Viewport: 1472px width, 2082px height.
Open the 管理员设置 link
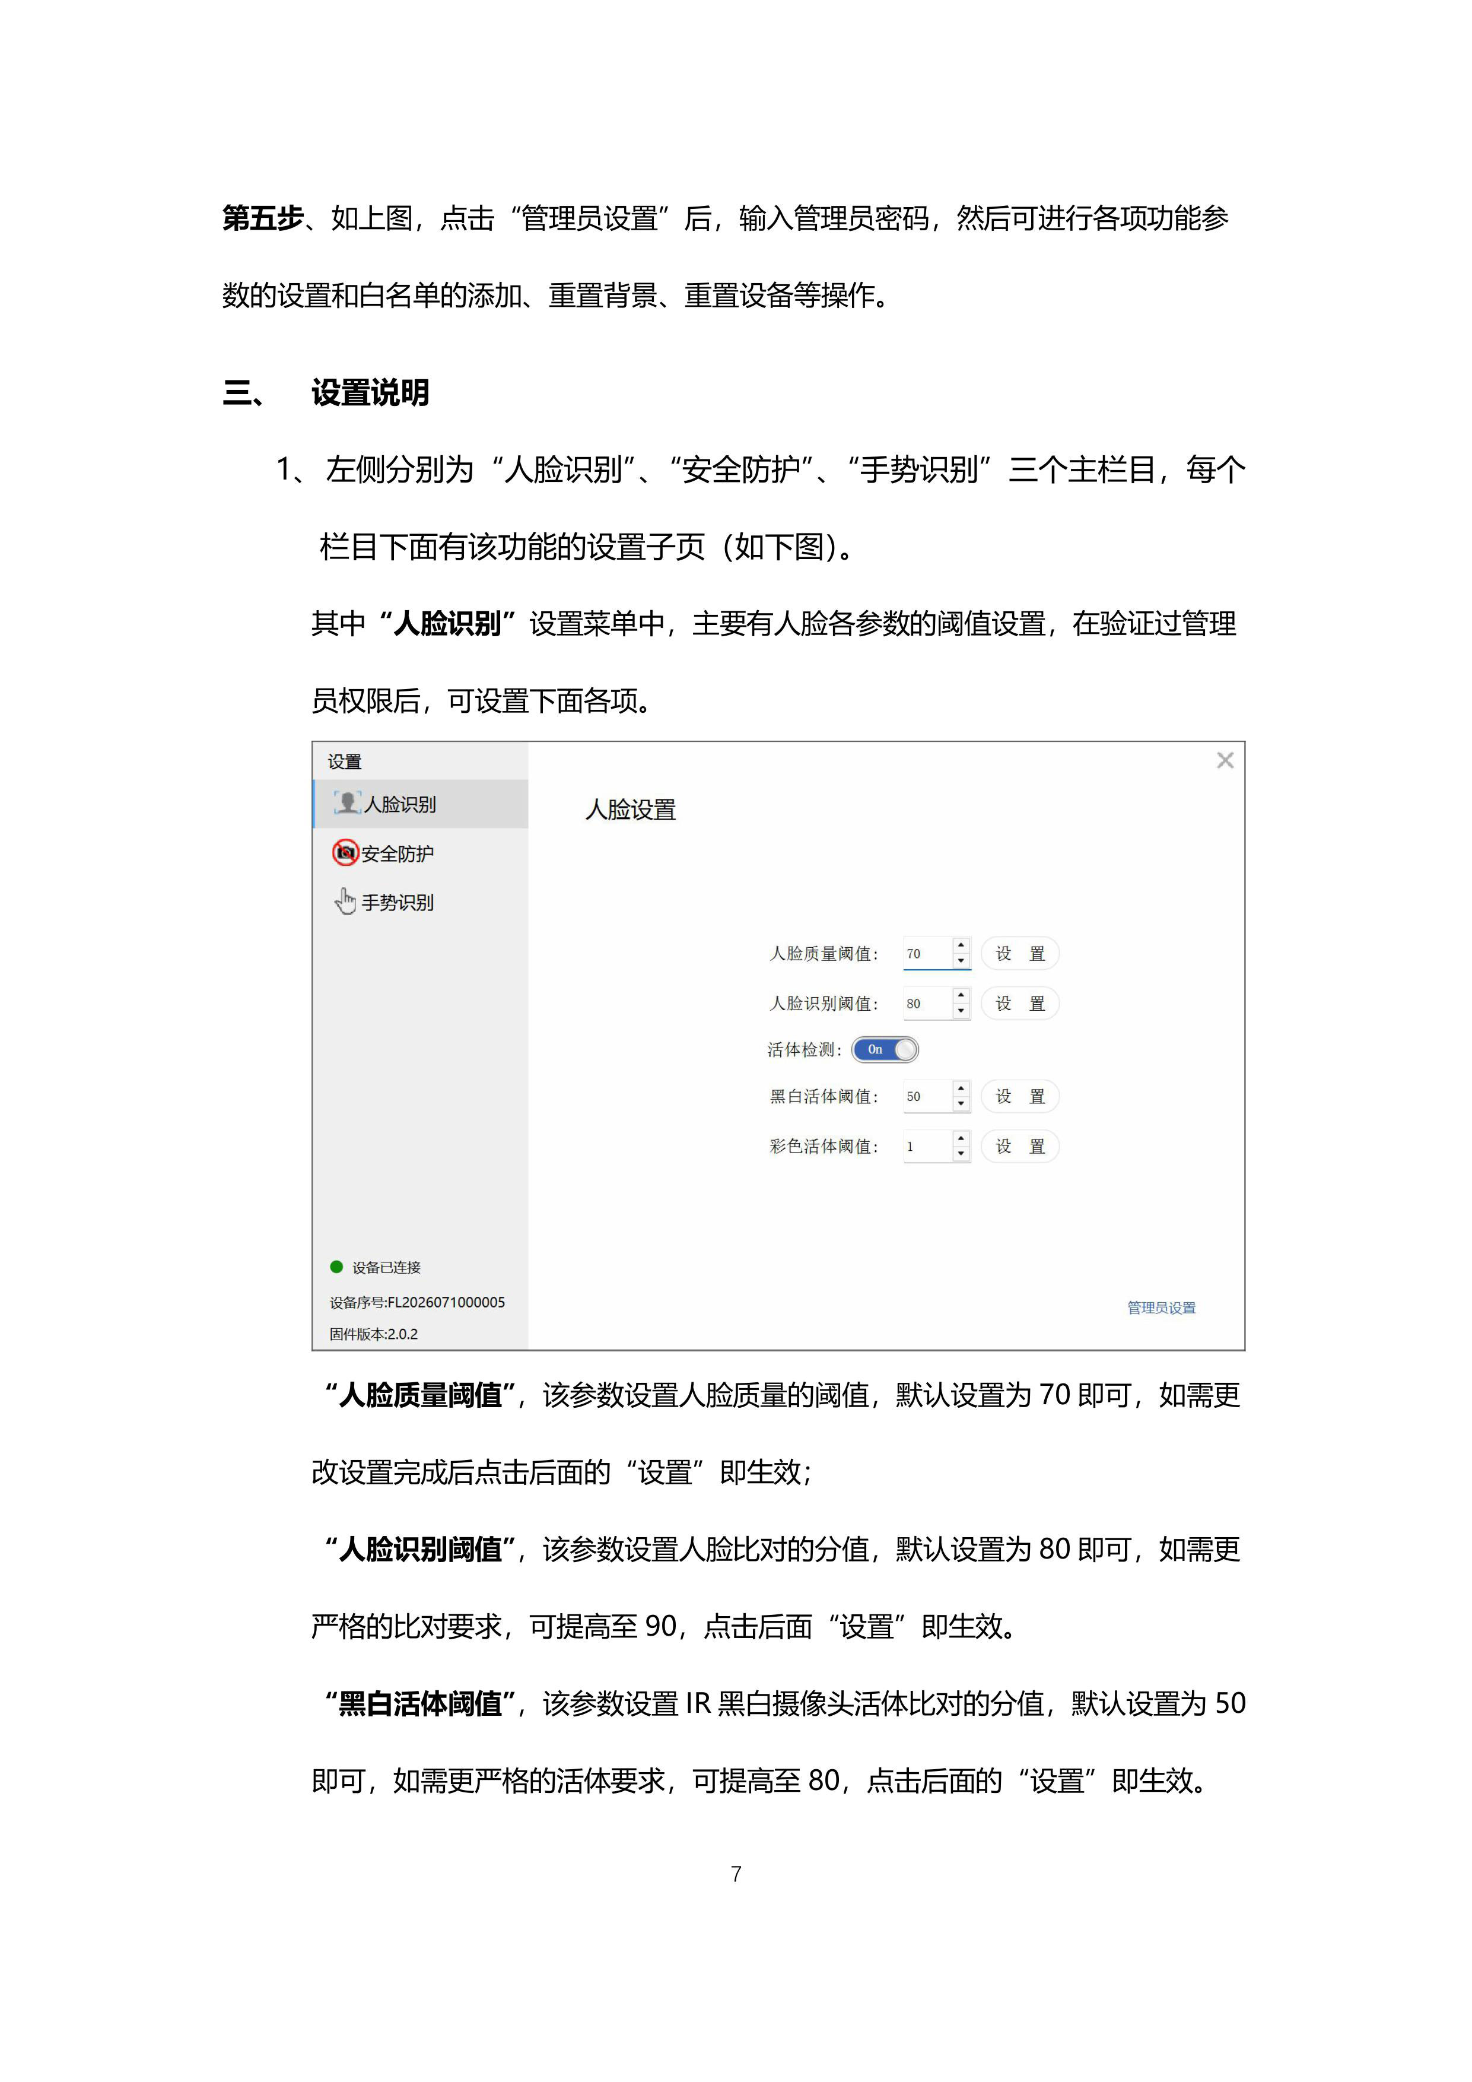[x=1161, y=1307]
